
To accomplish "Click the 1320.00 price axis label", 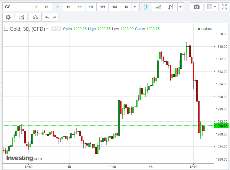I will [x=221, y=34].
